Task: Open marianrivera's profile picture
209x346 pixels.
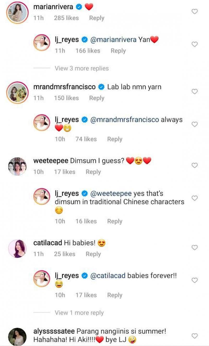Action: [17, 12]
